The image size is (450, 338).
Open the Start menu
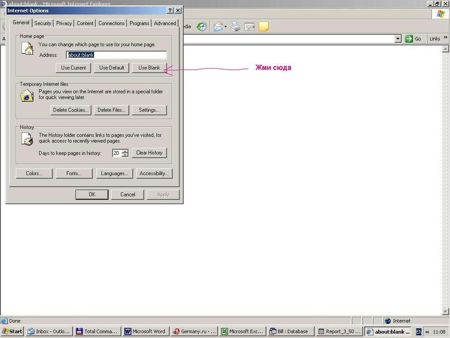(x=12, y=331)
